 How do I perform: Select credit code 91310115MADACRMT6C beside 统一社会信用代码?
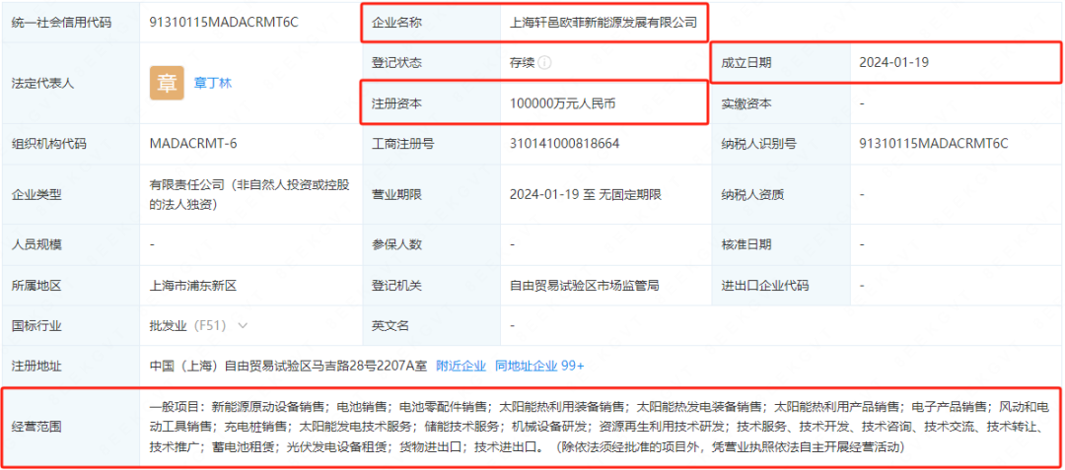[x=224, y=22]
